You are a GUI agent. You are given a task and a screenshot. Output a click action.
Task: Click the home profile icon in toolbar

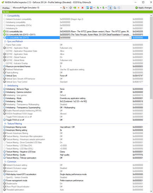coord(64,8)
